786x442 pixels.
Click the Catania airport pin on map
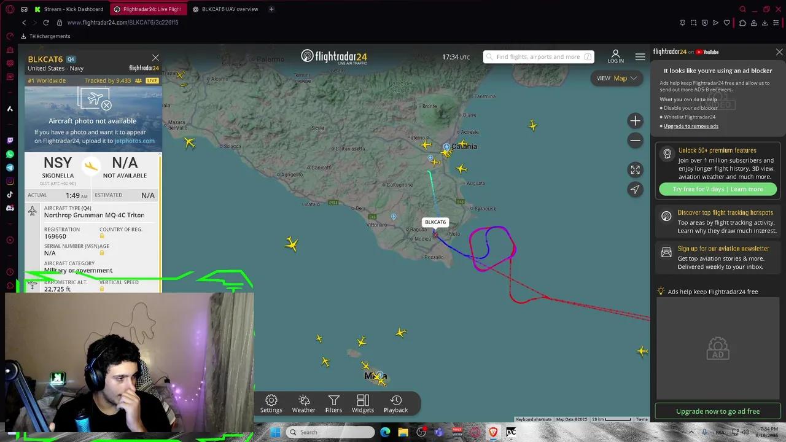(x=446, y=147)
